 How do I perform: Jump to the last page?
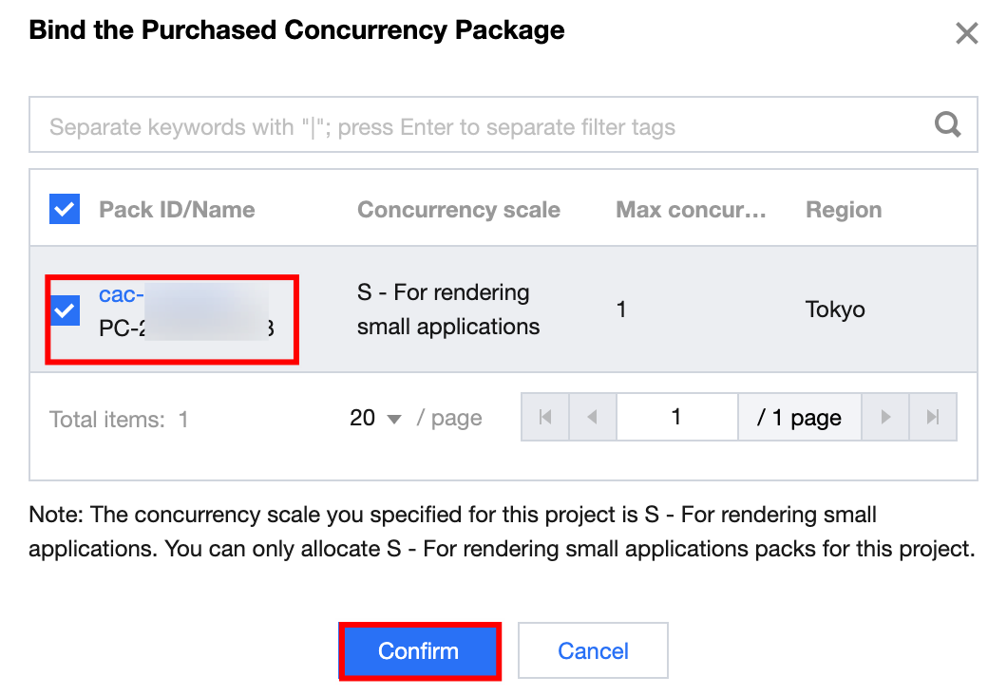[933, 418]
